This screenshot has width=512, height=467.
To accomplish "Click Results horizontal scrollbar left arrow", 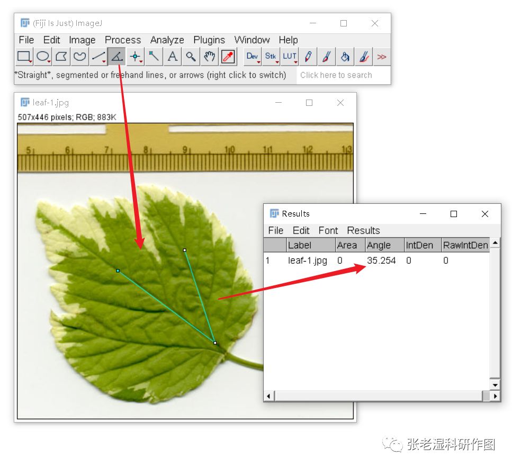I will pyautogui.click(x=269, y=396).
